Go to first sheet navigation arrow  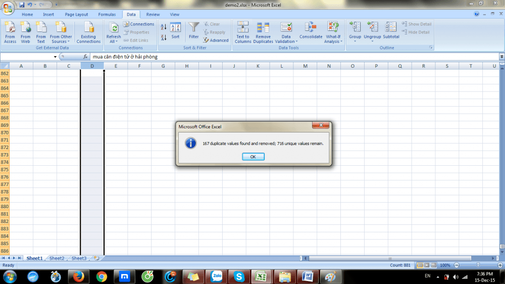click(3, 258)
